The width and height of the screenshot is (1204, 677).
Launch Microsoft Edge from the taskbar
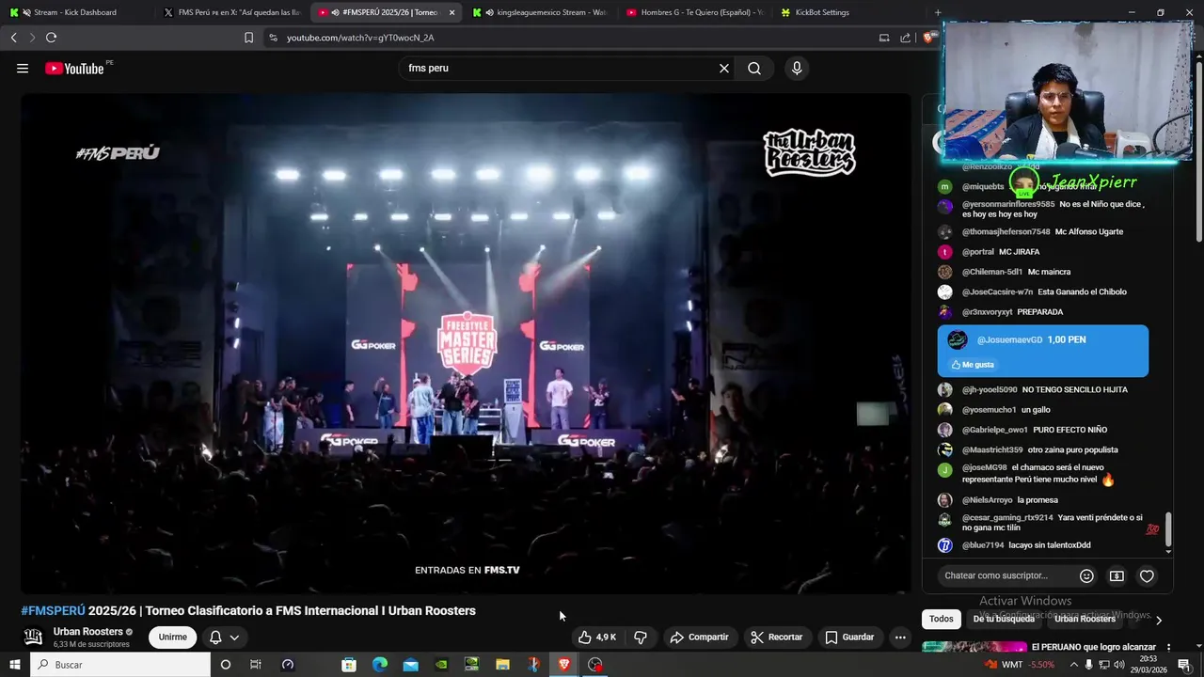tap(379, 665)
